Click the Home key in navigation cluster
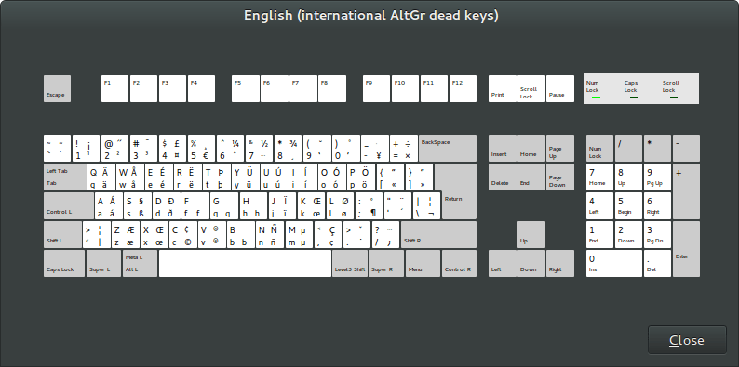This screenshot has height=367, width=739. tap(531, 149)
